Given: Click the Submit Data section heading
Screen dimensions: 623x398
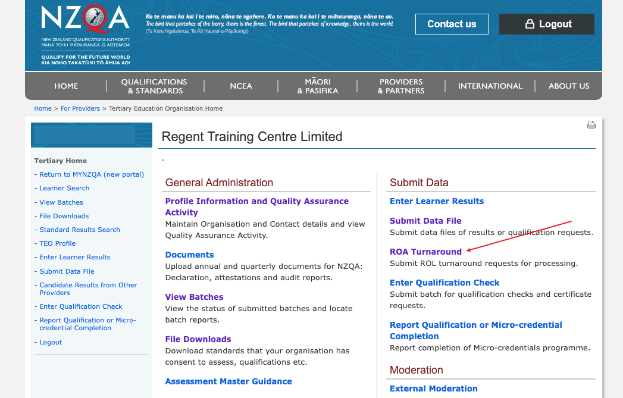Looking at the screenshot, I should point(419,183).
